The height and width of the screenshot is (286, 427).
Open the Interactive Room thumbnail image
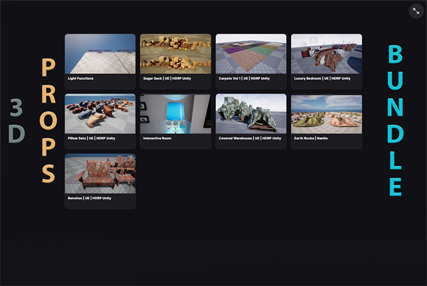176,113
